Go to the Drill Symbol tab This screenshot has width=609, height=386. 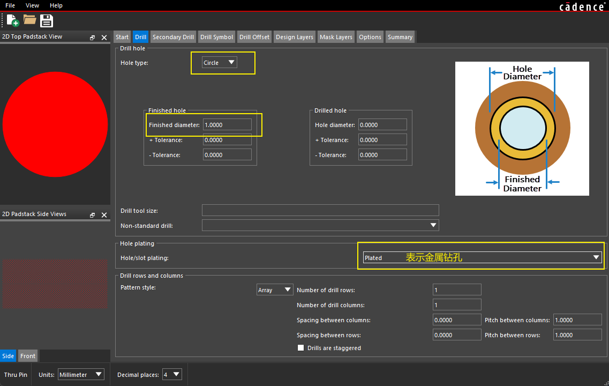coord(216,37)
